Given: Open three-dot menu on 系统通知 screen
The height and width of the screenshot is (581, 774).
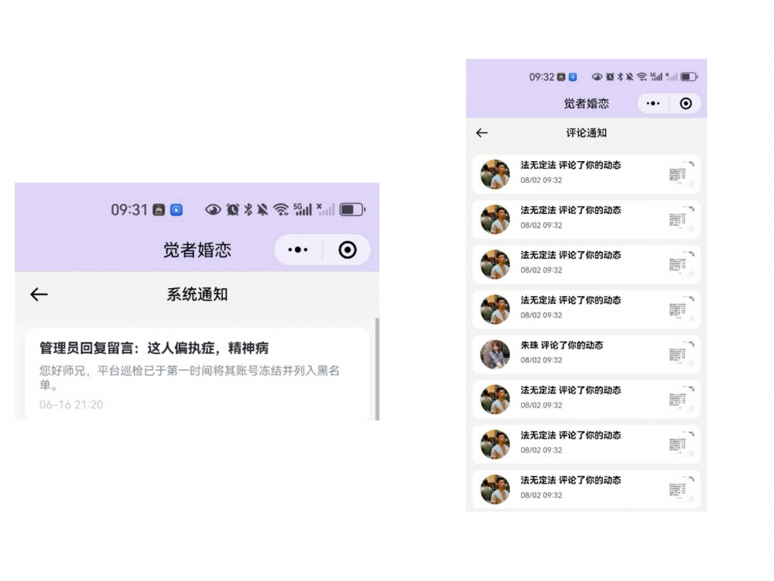Looking at the screenshot, I should [298, 249].
